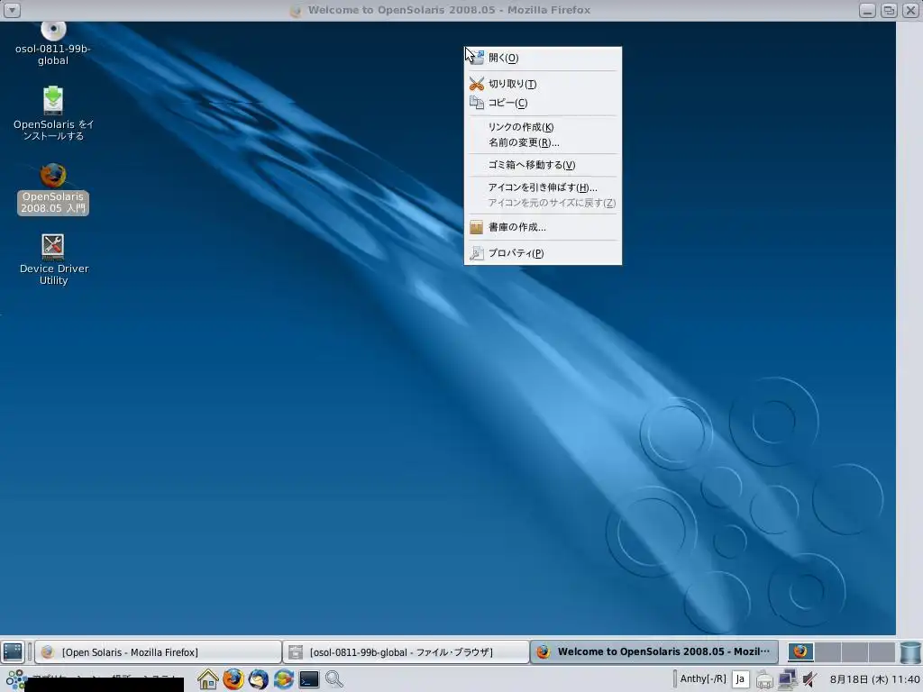Screen dimensions: 923x692
Task: Switch to the Welcome to OpenSolaris 2008.05 taskbar window
Action: tap(654, 652)
